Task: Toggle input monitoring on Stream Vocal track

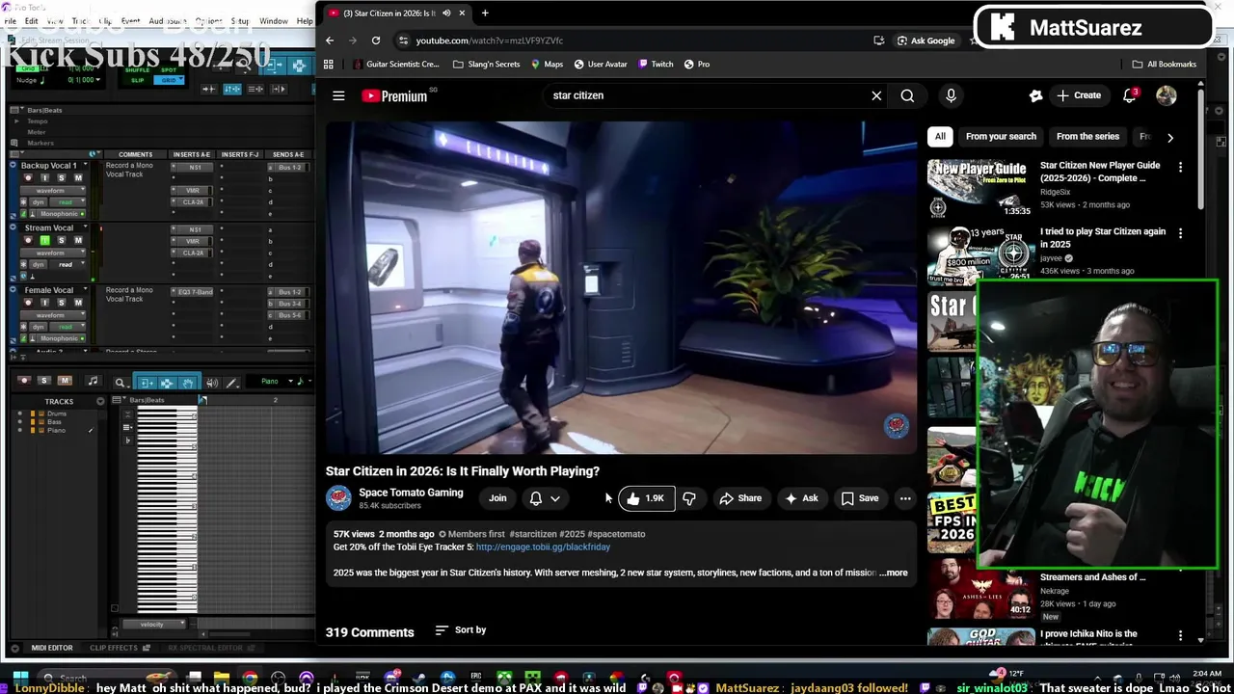Action: (45, 240)
